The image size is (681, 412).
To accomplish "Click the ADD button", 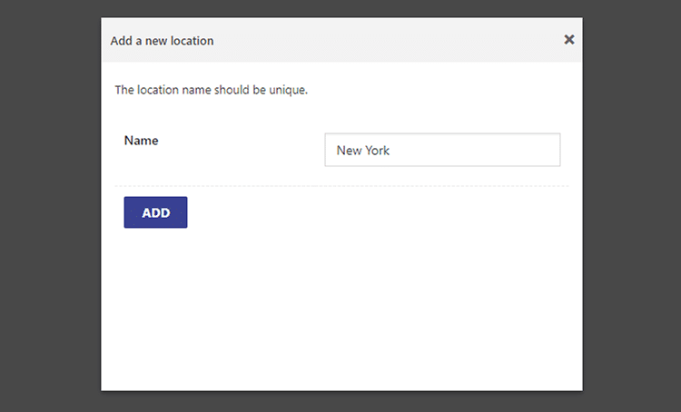I will coord(155,212).
